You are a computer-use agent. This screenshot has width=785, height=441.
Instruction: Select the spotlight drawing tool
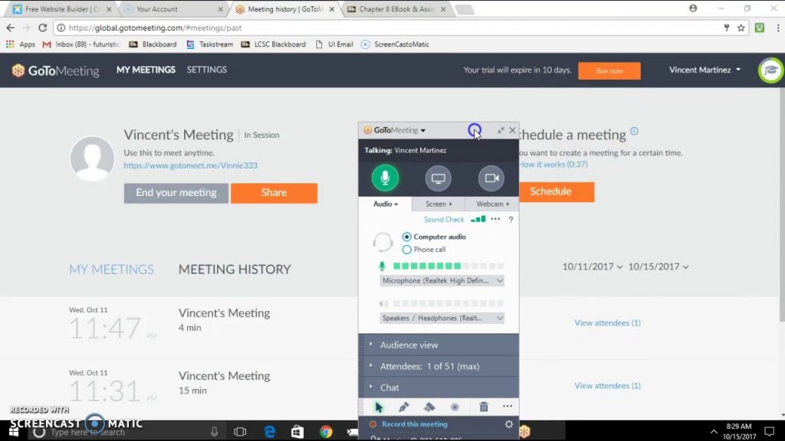tap(455, 407)
